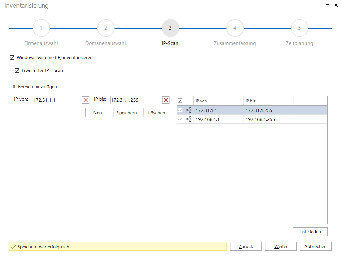Screen dimensions: 341x256
Task: Click the Speichern war erfolgreich status message
Action: pos(118,247)
